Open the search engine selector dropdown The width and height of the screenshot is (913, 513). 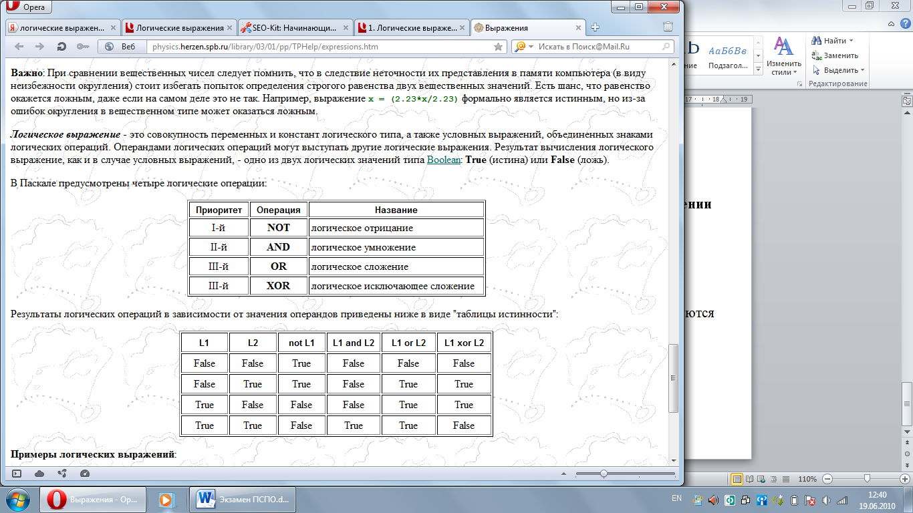click(524, 47)
